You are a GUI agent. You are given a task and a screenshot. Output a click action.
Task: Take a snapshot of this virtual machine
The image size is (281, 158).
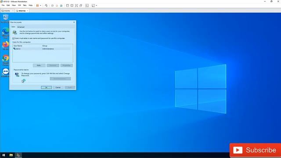coord(52,6)
